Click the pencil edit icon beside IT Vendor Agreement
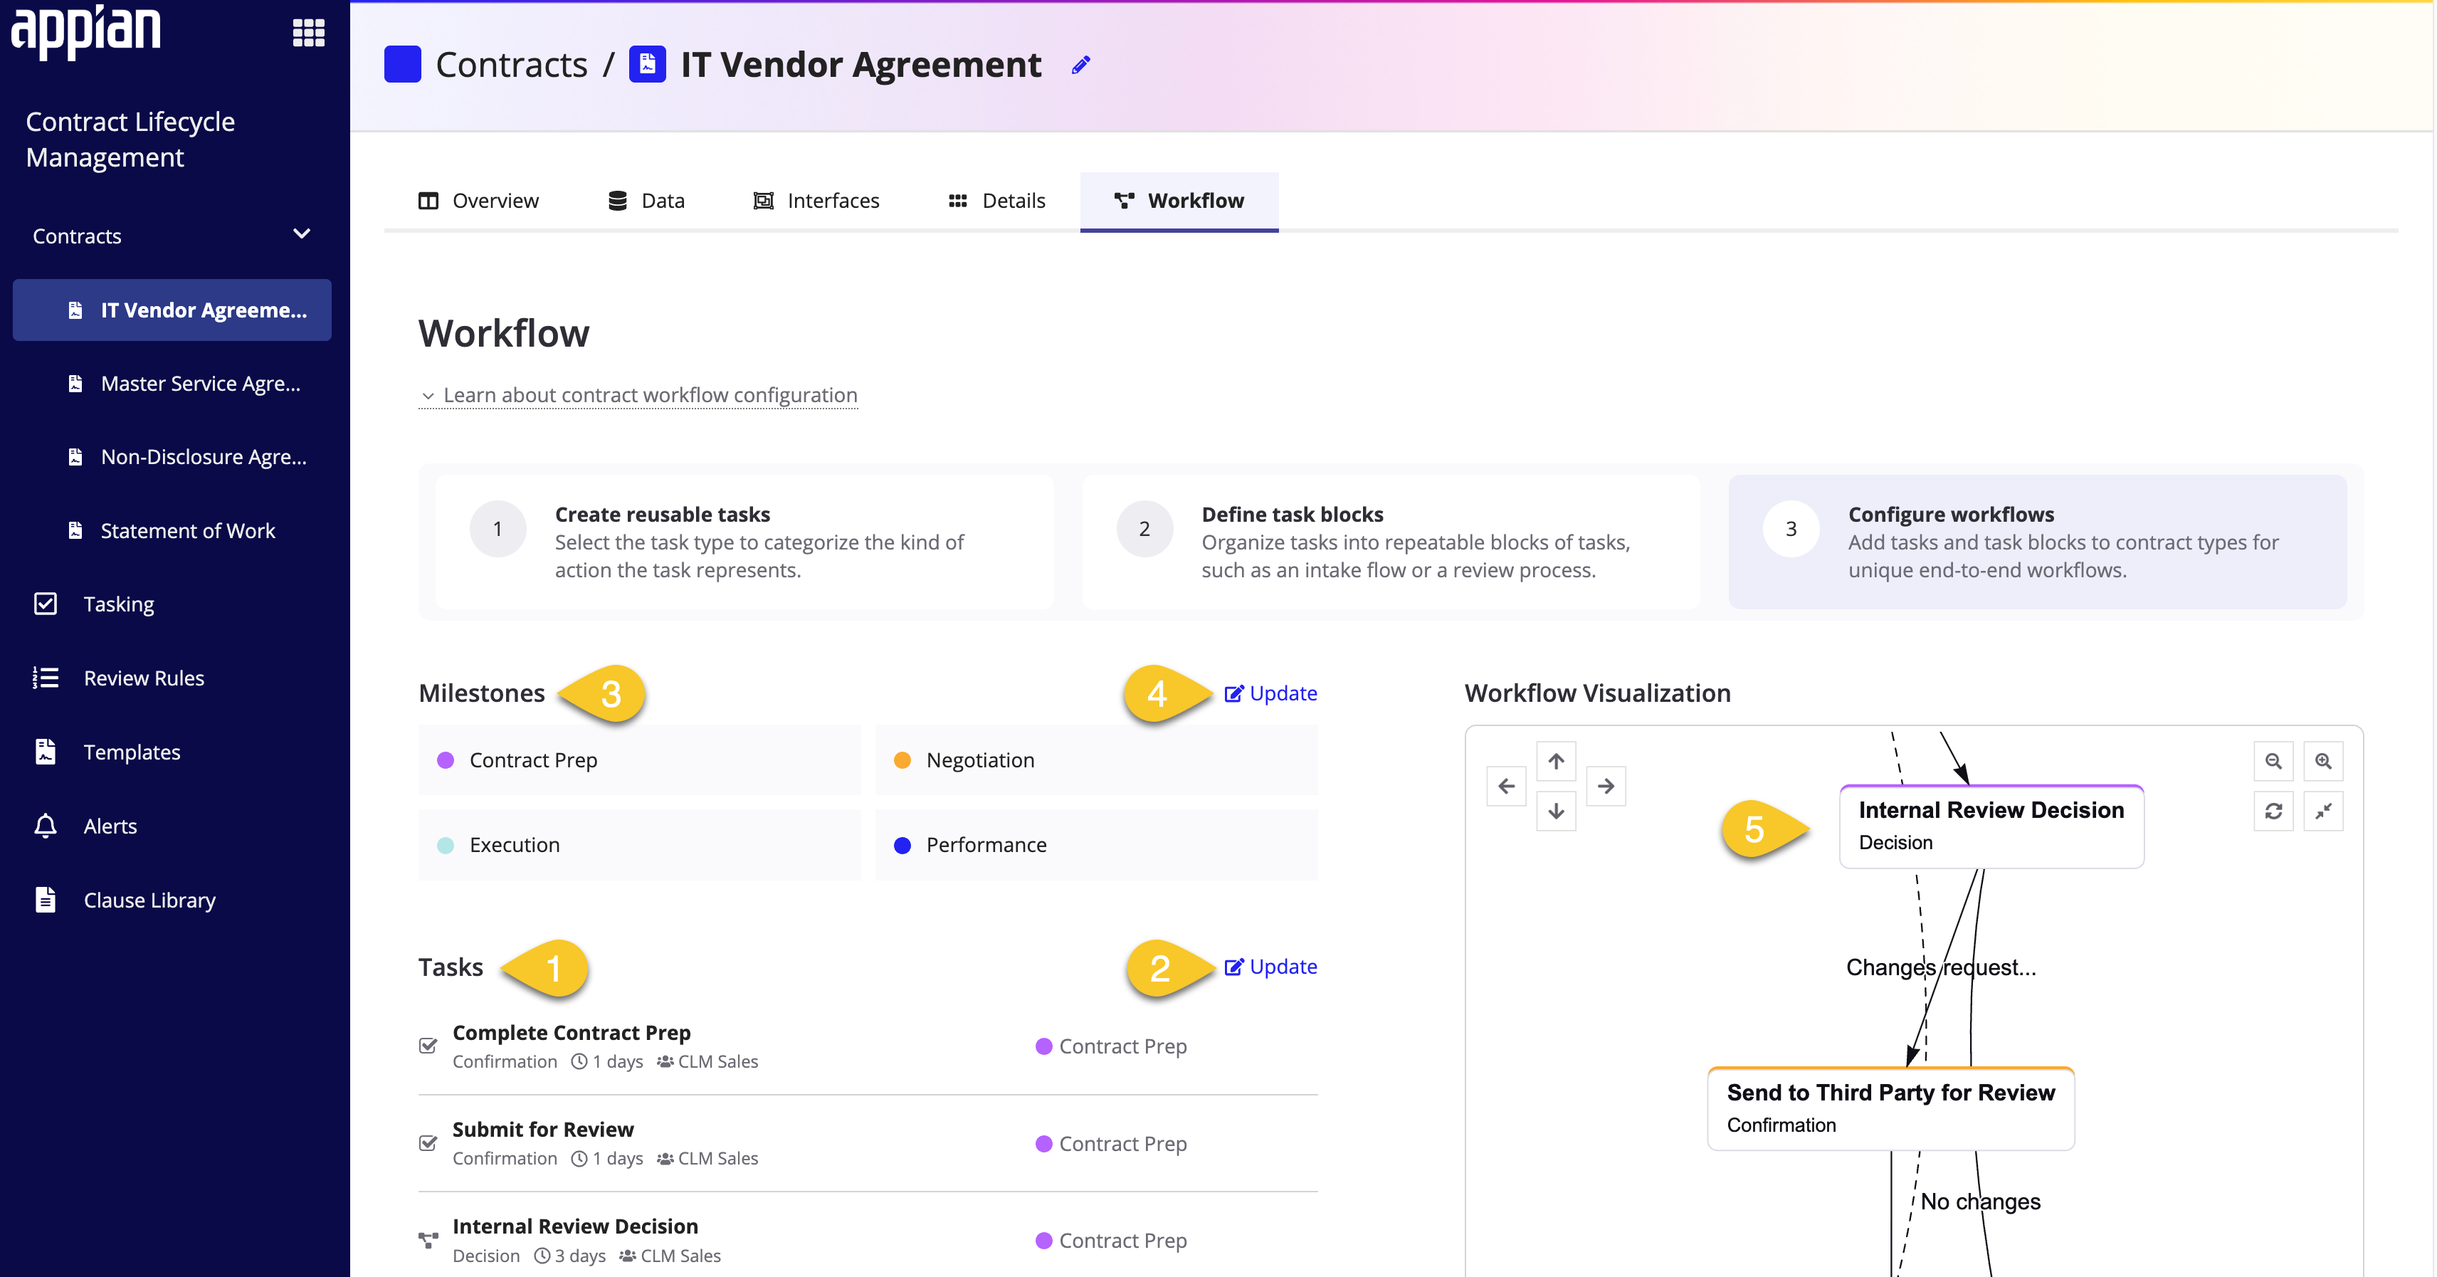This screenshot has width=2437, height=1277. coord(1080,65)
